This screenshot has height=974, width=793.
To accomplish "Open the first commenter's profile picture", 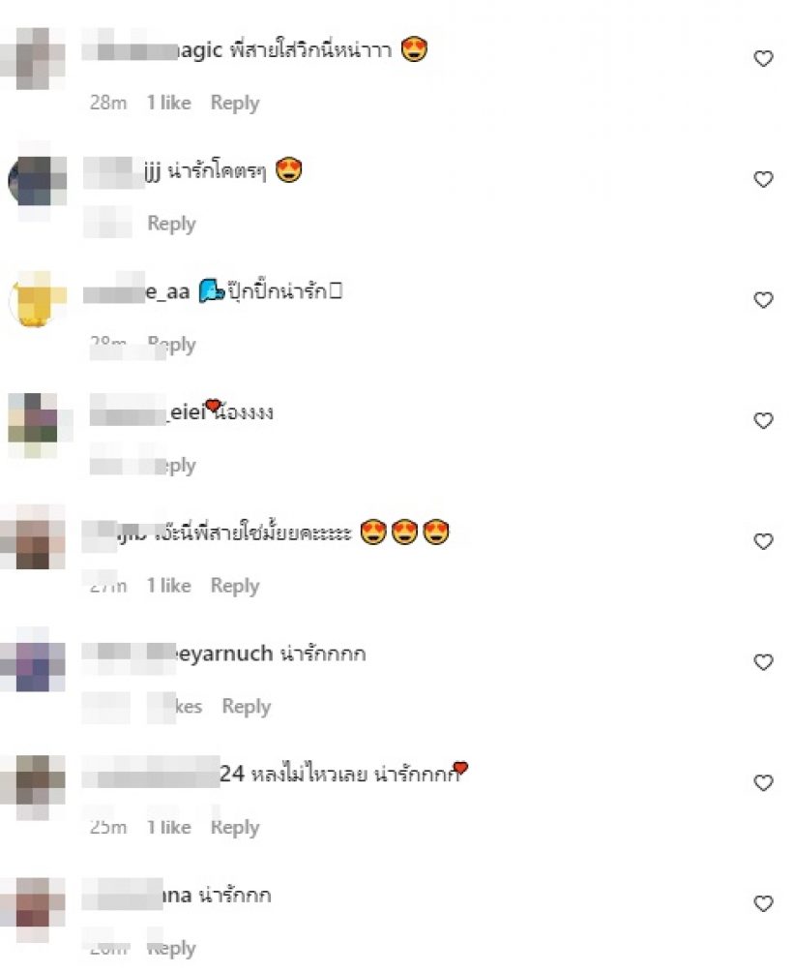I will [34, 58].
